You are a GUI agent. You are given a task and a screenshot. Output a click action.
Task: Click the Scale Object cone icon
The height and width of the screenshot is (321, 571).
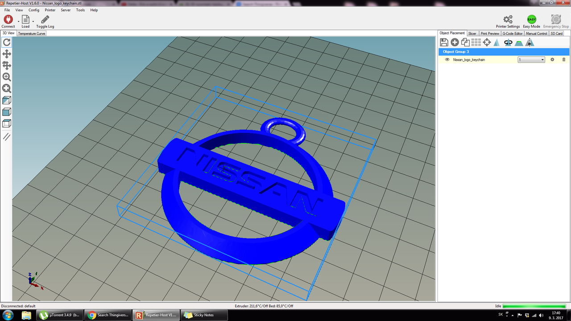[497, 42]
